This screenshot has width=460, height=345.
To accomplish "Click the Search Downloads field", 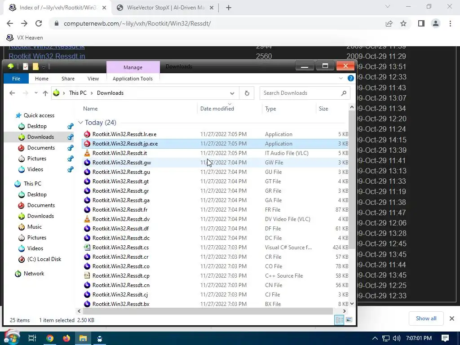I will click(x=305, y=93).
